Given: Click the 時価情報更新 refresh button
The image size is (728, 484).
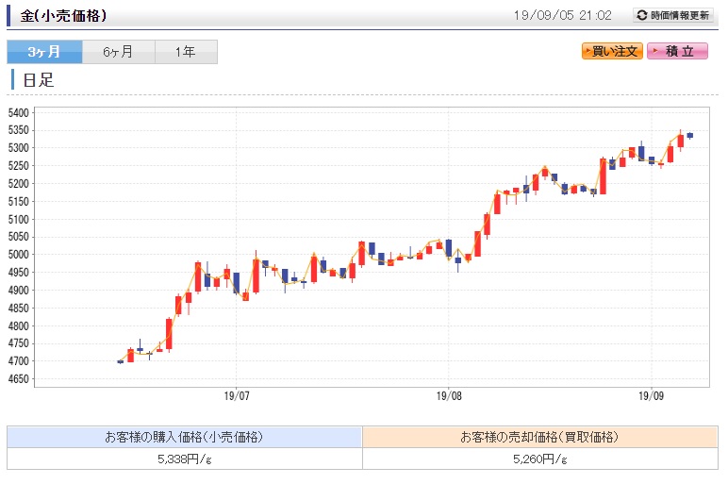Looking at the screenshot, I should [672, 15].
